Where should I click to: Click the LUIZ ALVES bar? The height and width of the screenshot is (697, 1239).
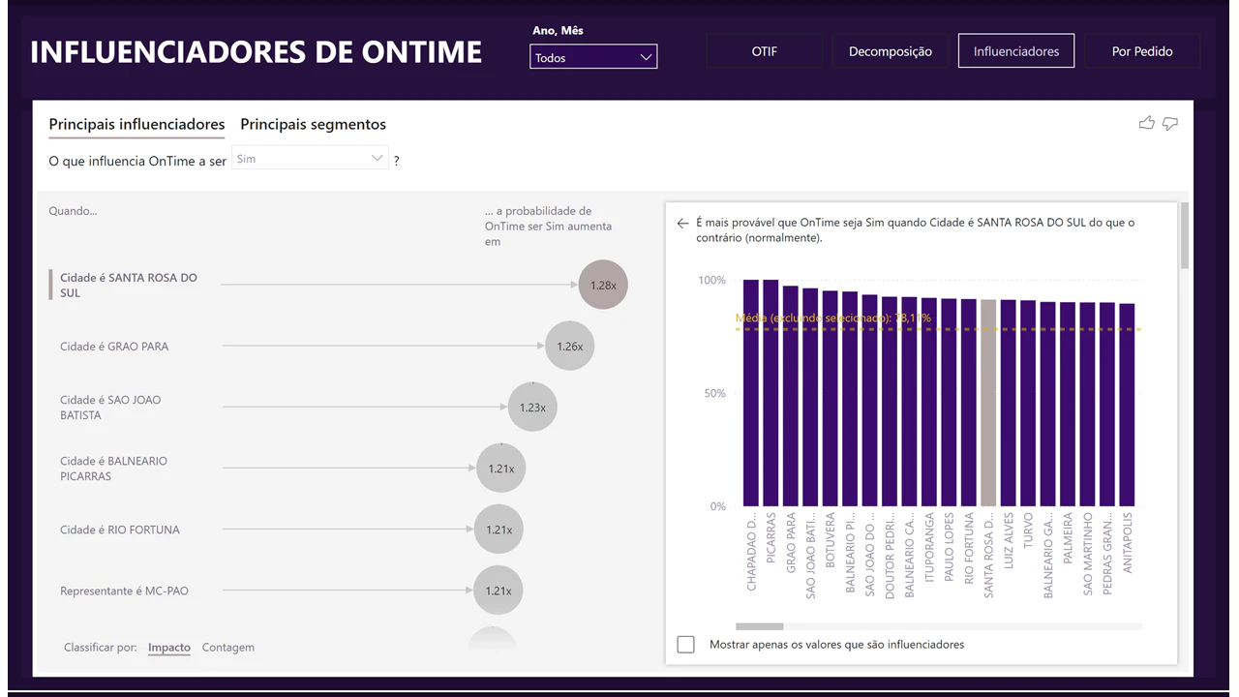click(x=1009, y=403)
